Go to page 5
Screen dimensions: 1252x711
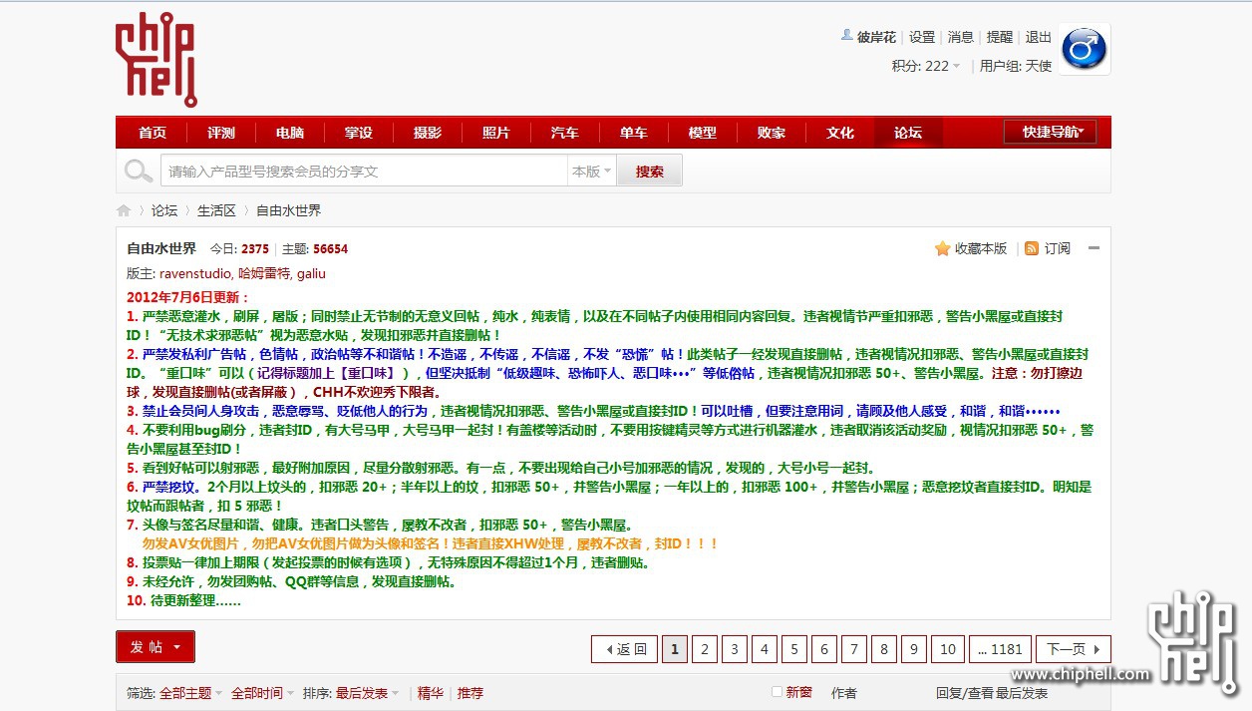[794, 649]
